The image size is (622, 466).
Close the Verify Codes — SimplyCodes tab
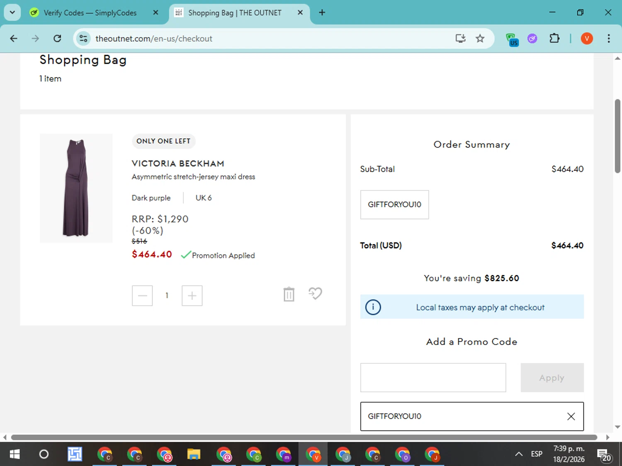pyautogui.click(x=155, y=12)
